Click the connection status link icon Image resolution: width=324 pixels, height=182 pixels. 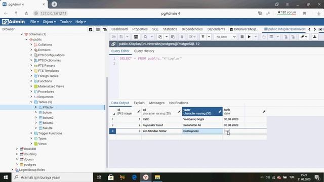113,44
